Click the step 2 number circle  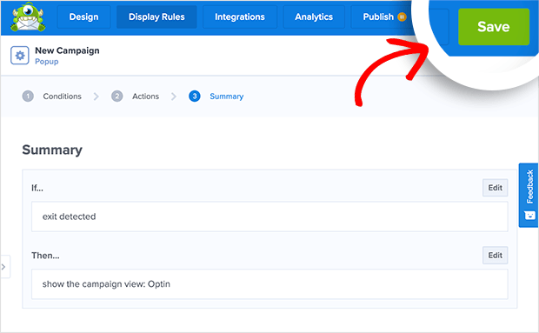coord(116,97)
